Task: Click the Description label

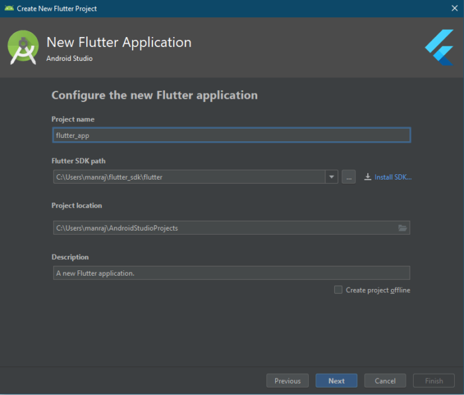Action: pos(70,257)
